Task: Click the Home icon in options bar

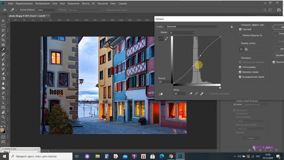Action: pos(5,10)
